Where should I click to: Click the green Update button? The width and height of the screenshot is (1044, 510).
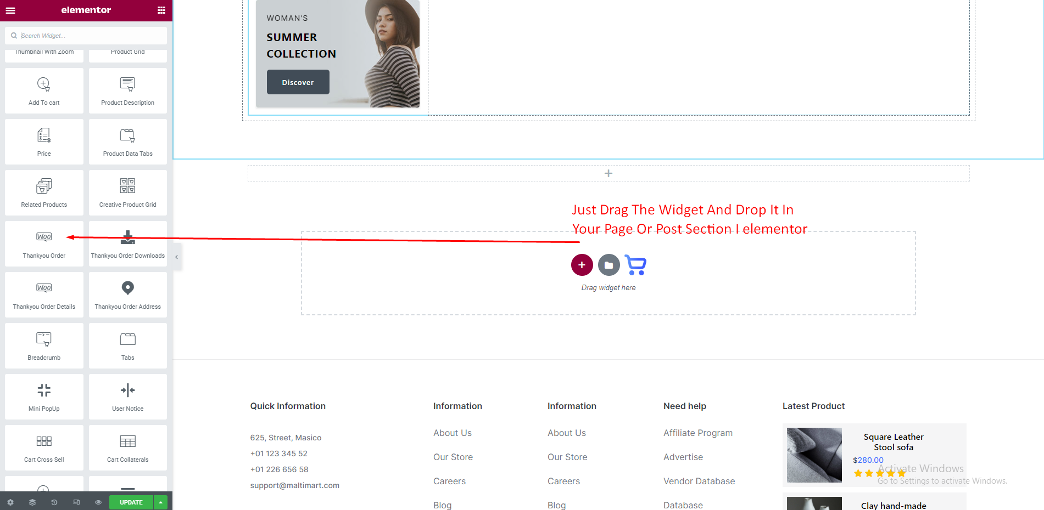click(131, 502)
